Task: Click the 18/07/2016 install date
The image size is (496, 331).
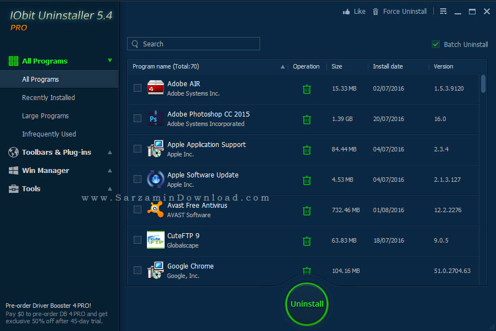Action: tap(388, 240)
